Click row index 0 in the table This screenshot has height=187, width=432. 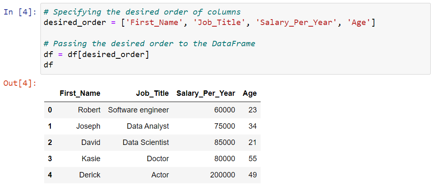pyautogui.click(x=50, y=110)
